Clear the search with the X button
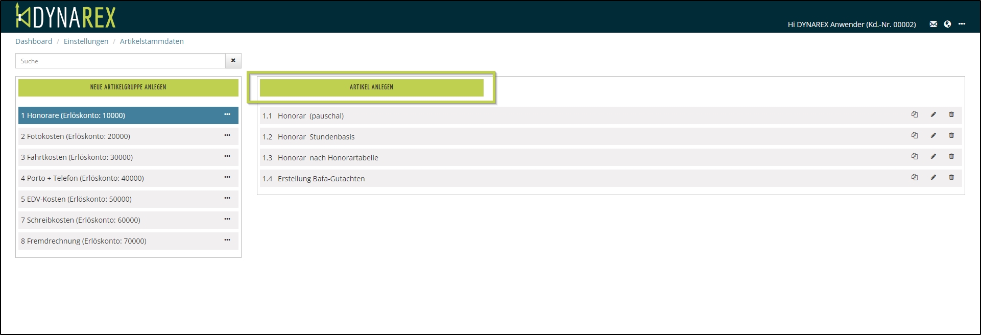981x335 pixels. tap(233, 61)
